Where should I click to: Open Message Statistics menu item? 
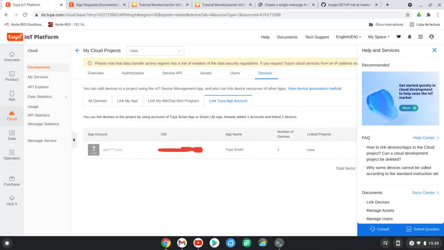(x=44, y=124)
